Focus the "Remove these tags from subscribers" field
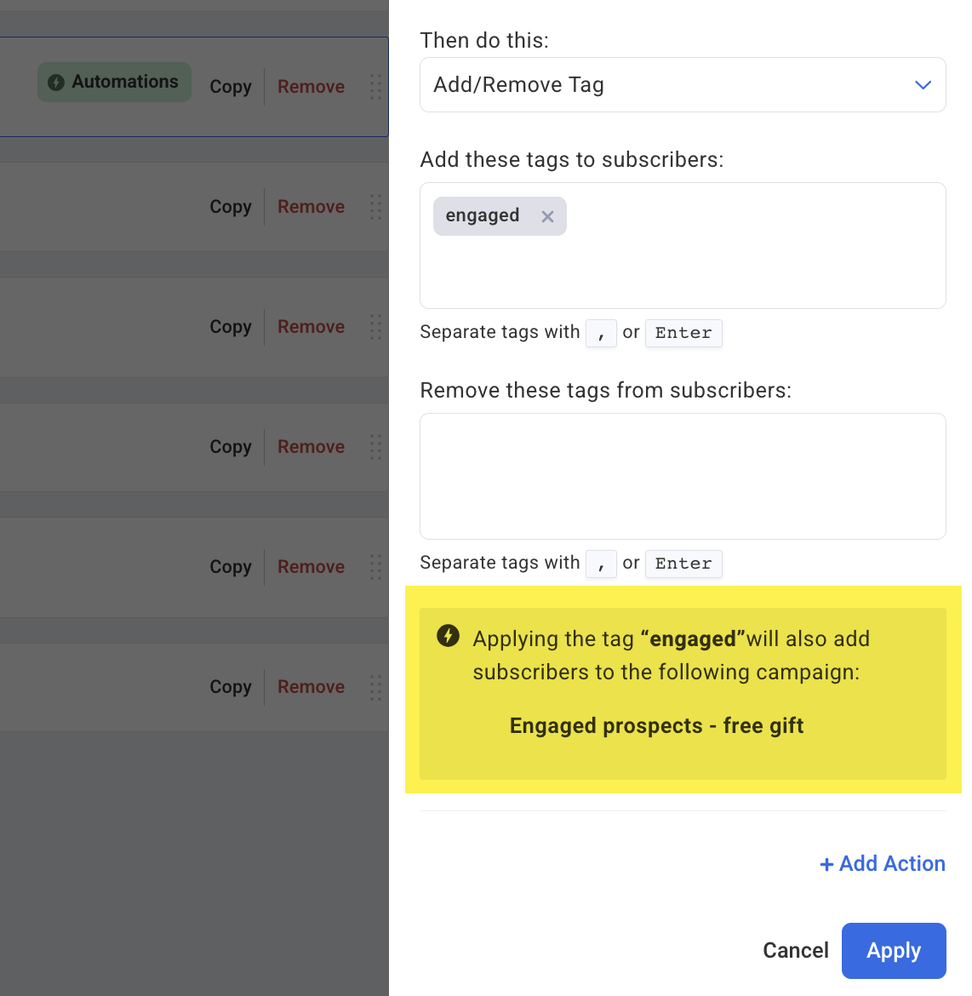The width and height of the screenshot is (972, 996). pos(683,477)
